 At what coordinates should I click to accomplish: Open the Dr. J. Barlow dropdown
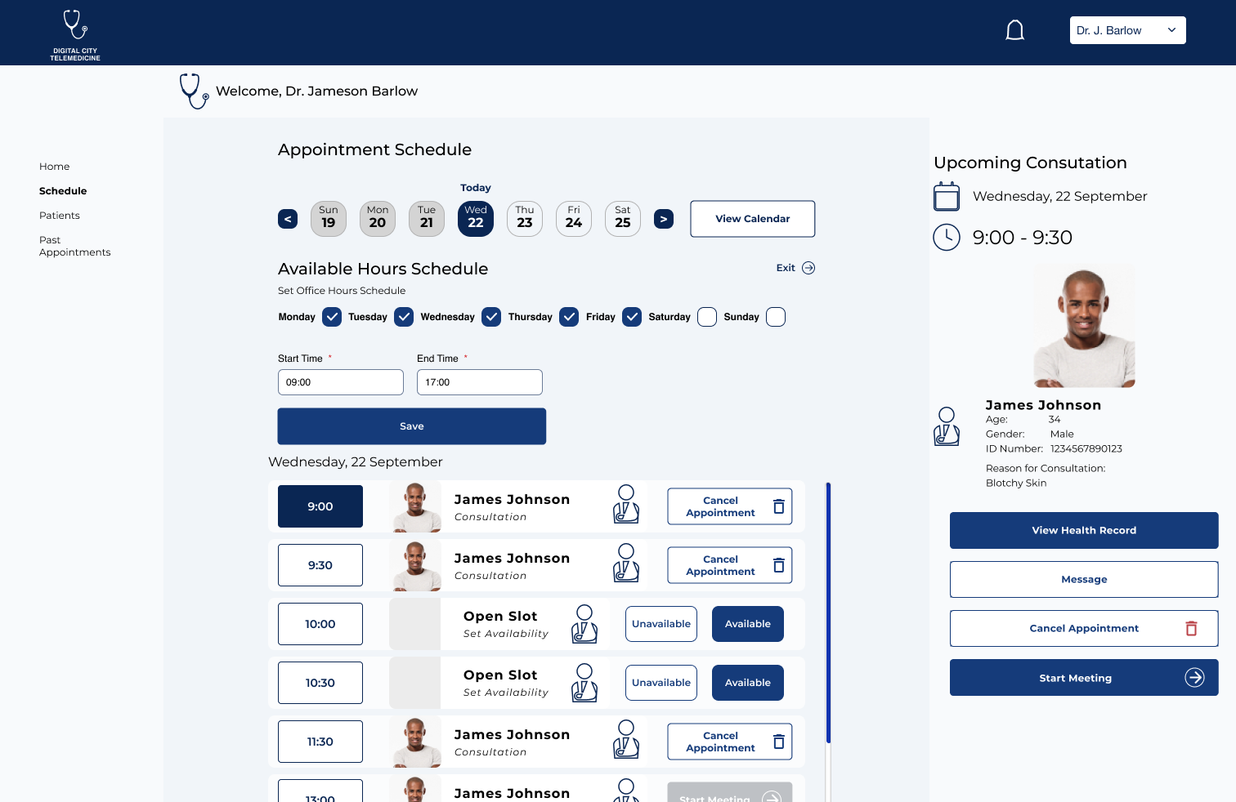(x=1127, y=30)
